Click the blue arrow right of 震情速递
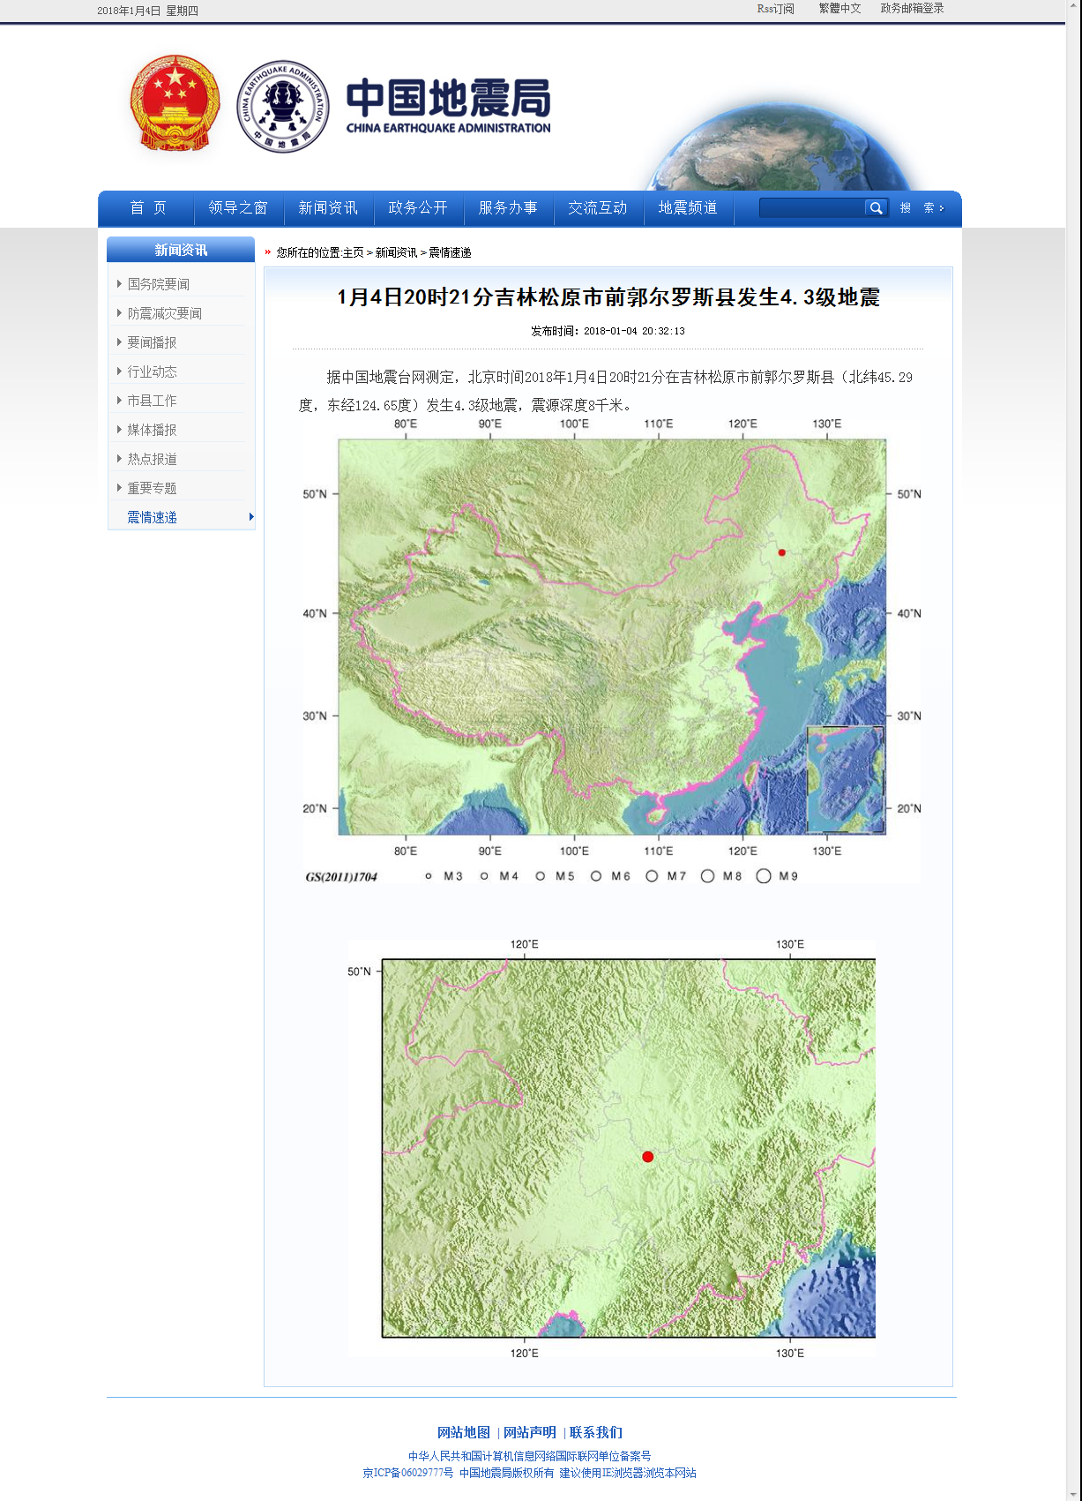The image size is (1082, 1501). 251,517
